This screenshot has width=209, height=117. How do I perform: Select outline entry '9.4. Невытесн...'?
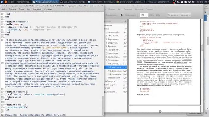(x=116, y=74)
